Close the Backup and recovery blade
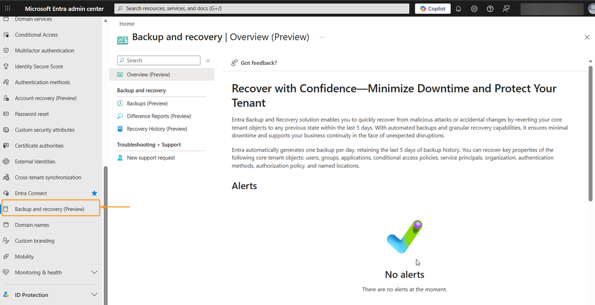Image resolution: width=595 pixels, height=305 pixels. (587, 37)
